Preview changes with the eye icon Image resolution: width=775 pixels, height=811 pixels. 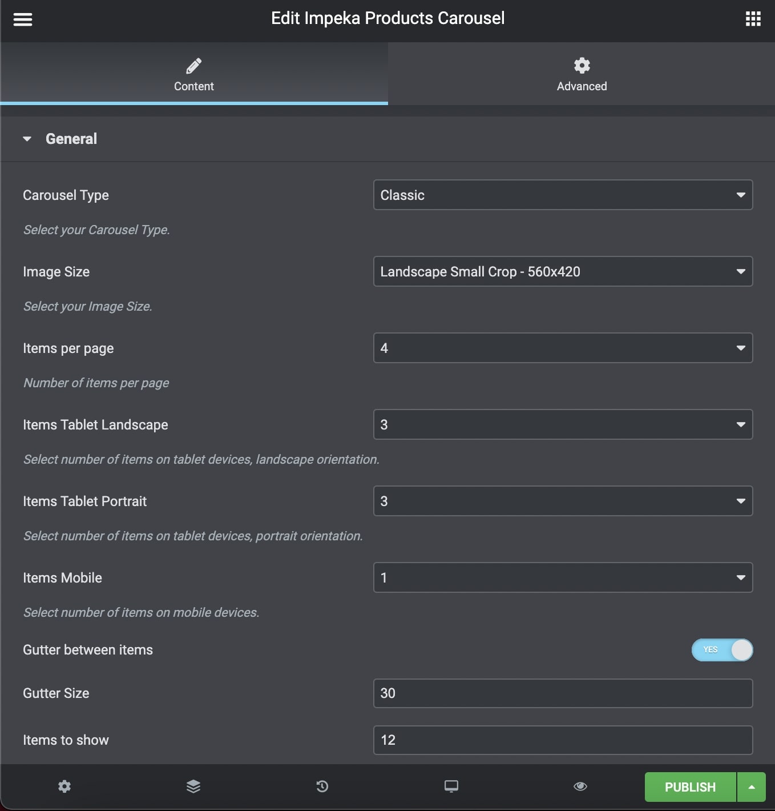coord(580,786)
